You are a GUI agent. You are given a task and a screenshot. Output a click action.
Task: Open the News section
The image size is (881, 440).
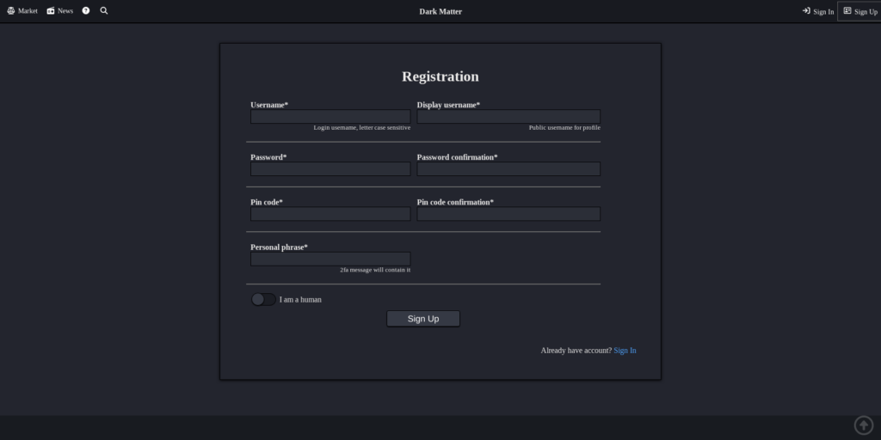point(60,10)
